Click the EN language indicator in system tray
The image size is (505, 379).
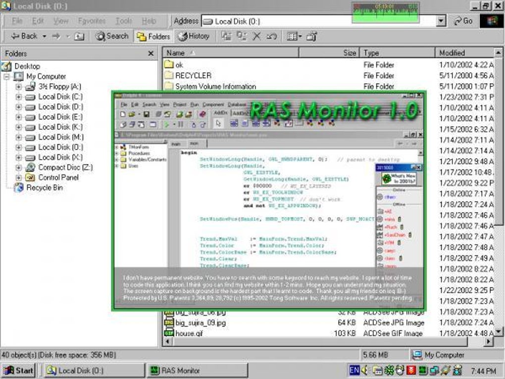click(353, 370)
